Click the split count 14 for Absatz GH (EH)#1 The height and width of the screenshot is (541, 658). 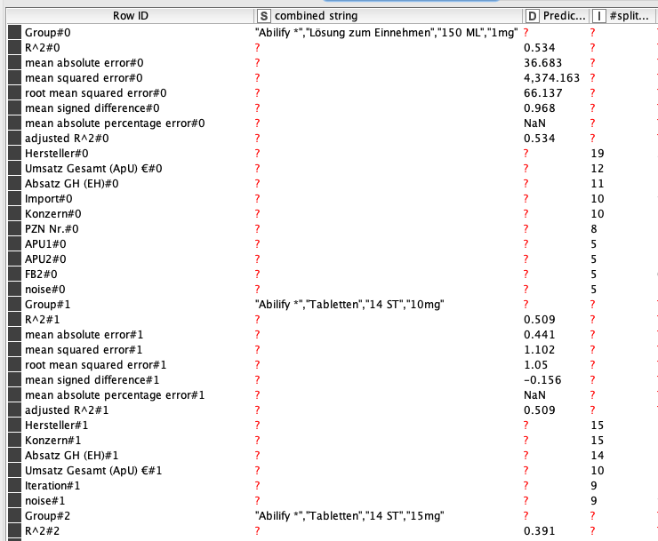pos(598,456)
